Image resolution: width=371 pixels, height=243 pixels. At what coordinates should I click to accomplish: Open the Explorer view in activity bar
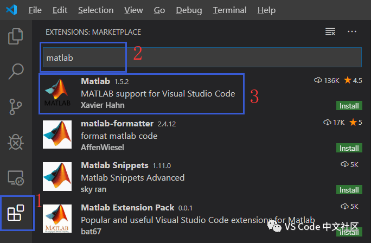[x=16, y=36]
